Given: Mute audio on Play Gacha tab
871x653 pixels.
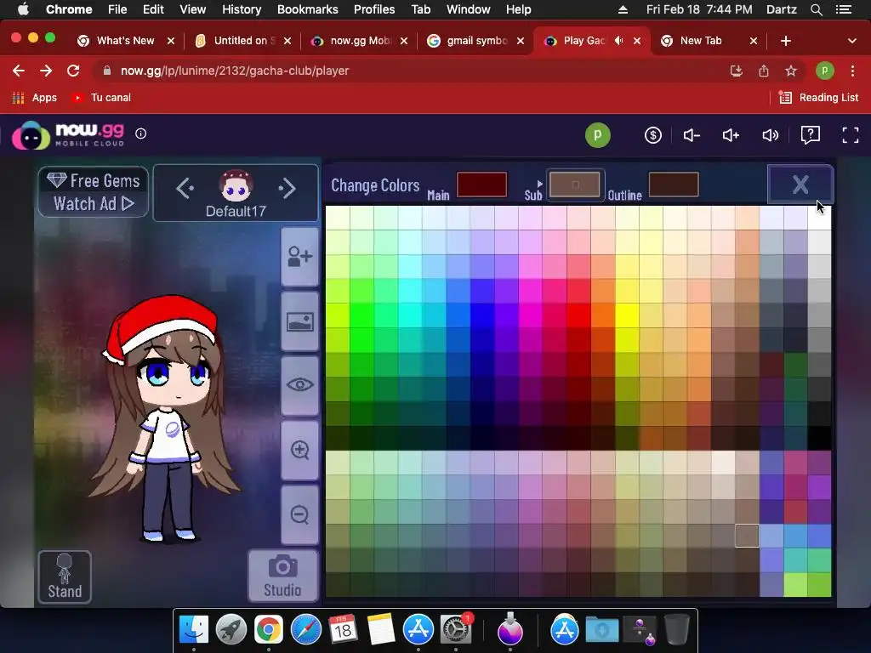Looking at the screenshot, I should (x=619, y=41).
